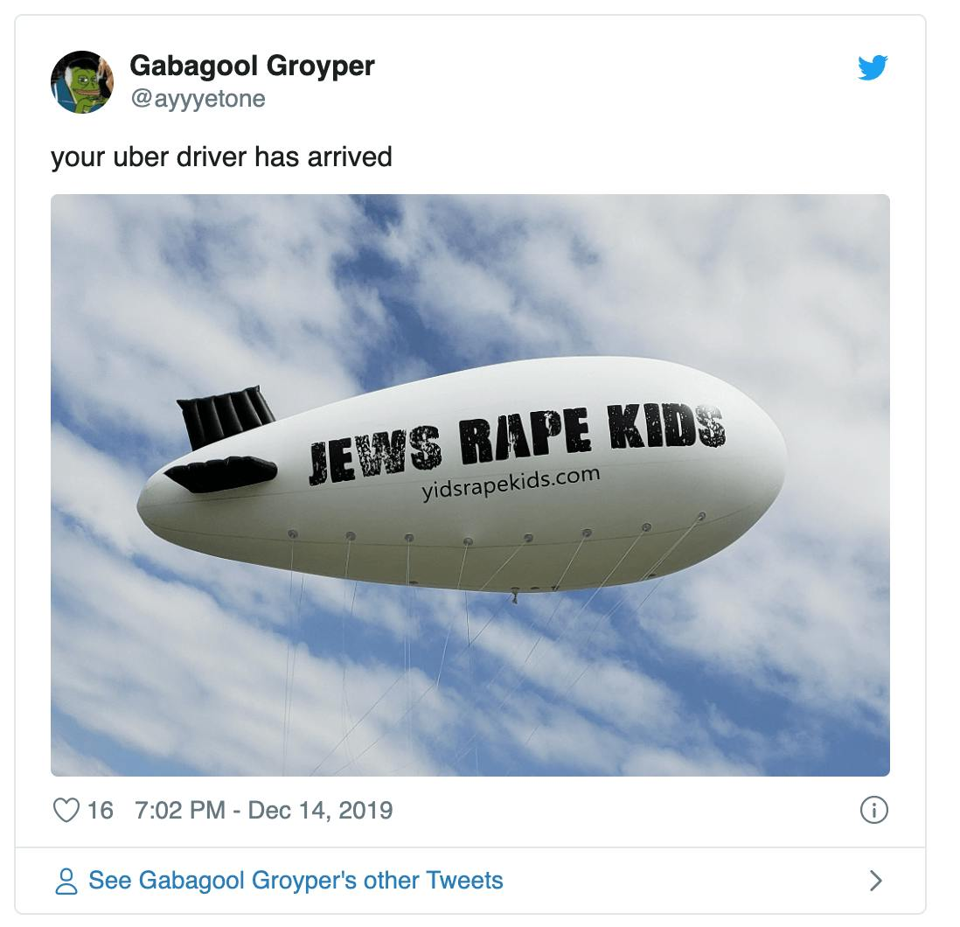Click the like count showing 16
960x927 pixels.
pos(101,810)
